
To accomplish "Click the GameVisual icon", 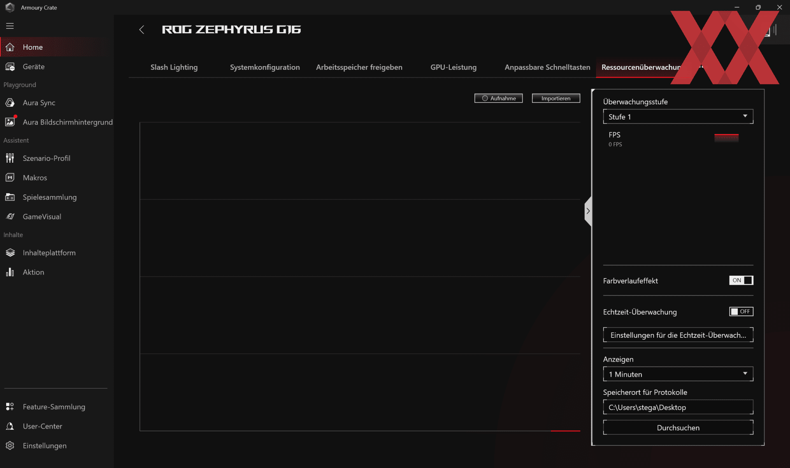I will [10, 217].
